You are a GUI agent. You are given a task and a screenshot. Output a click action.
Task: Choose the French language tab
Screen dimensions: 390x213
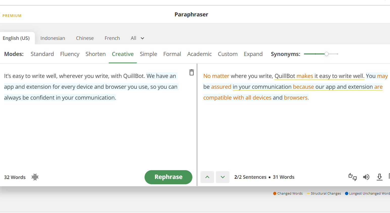click(112, 38)
